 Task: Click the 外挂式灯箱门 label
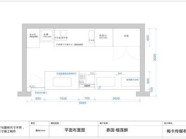(41, 93)
